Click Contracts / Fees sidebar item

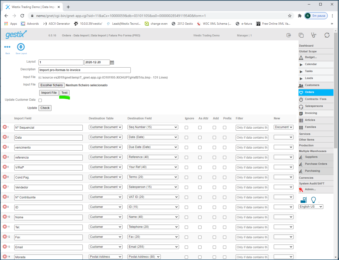[x=316, y=99]
